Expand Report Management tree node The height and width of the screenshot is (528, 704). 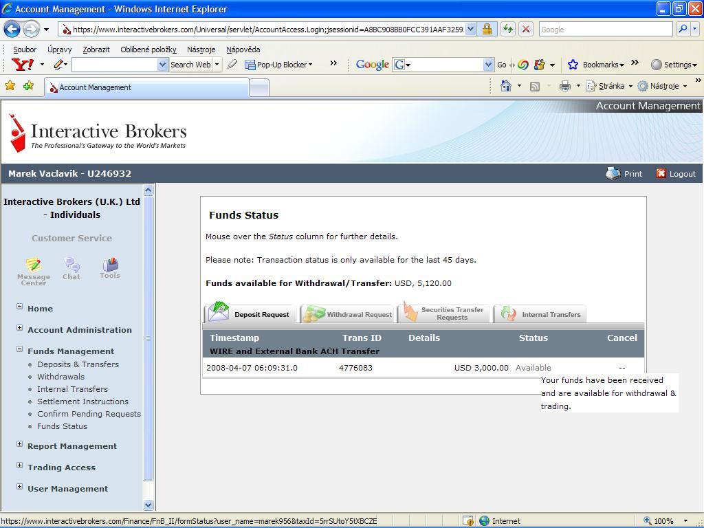click(x=19, y=444)
